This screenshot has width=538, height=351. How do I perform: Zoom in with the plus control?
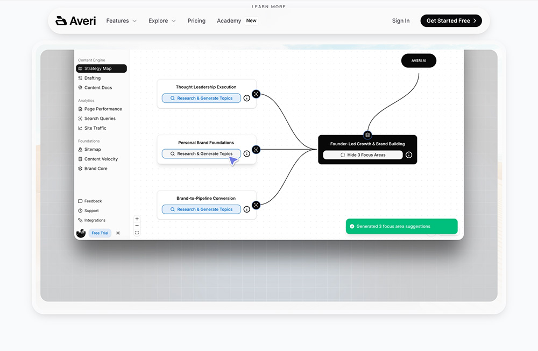point(137,219)
